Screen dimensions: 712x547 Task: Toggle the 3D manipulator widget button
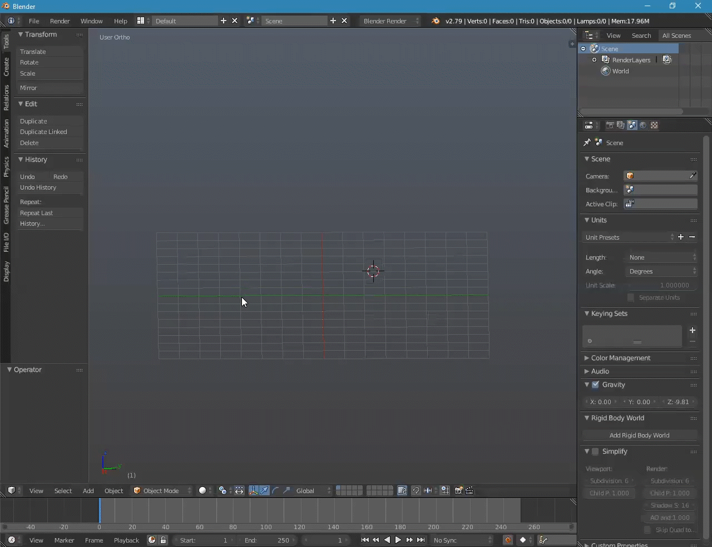point(254,490)
